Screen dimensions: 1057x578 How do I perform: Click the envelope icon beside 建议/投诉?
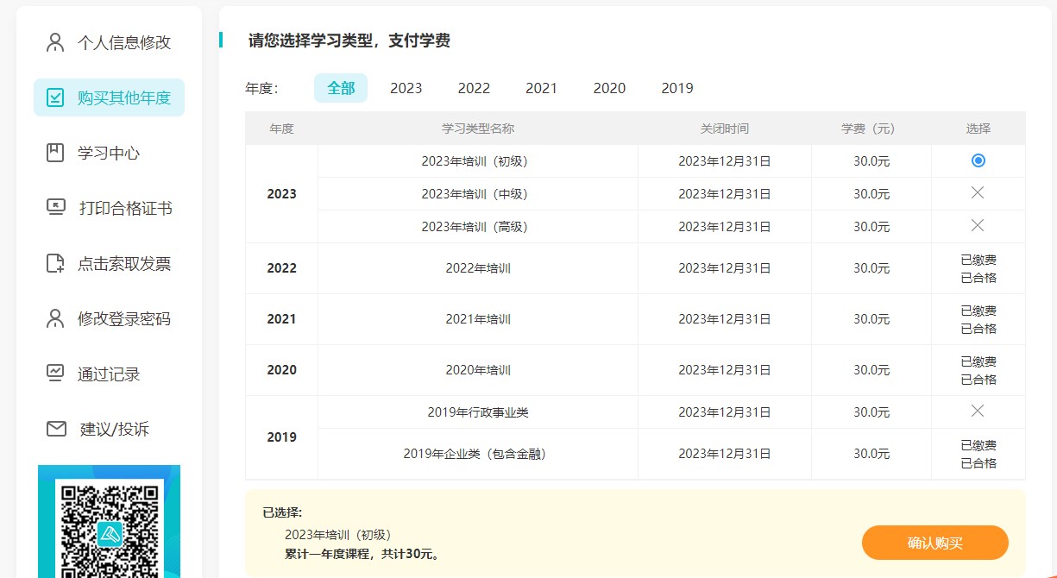click(56, 429)
